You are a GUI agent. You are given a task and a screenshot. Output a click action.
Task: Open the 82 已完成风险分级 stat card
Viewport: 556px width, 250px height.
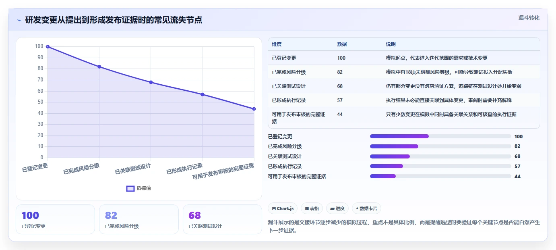tap(138, 219)
